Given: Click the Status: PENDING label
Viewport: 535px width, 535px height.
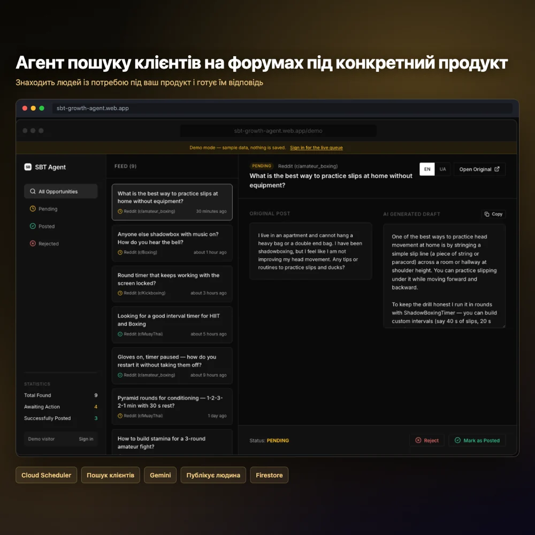Looking at the screenshot, I should 269,440.
